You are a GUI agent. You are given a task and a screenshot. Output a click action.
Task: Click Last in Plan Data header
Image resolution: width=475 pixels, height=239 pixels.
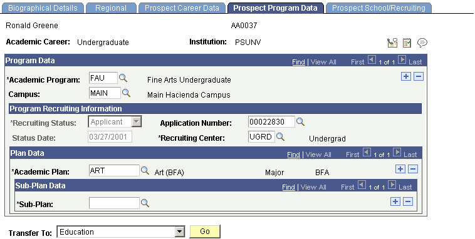410,155
